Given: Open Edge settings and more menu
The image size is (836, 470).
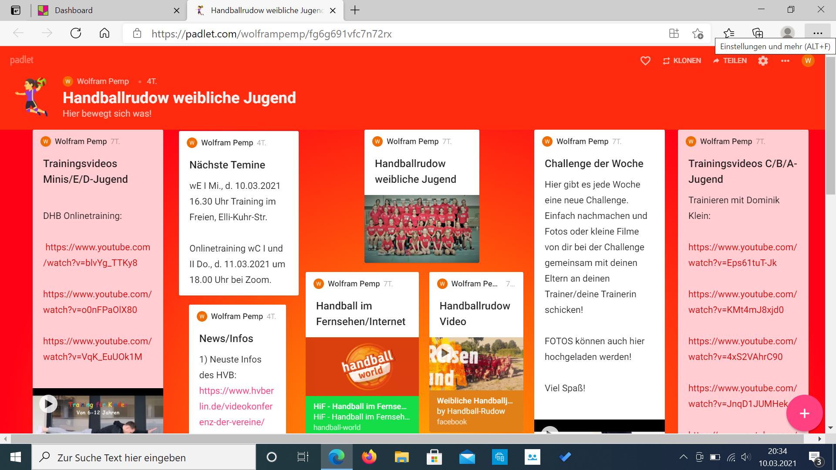Looking at the screenshot, I should [818, 34].
